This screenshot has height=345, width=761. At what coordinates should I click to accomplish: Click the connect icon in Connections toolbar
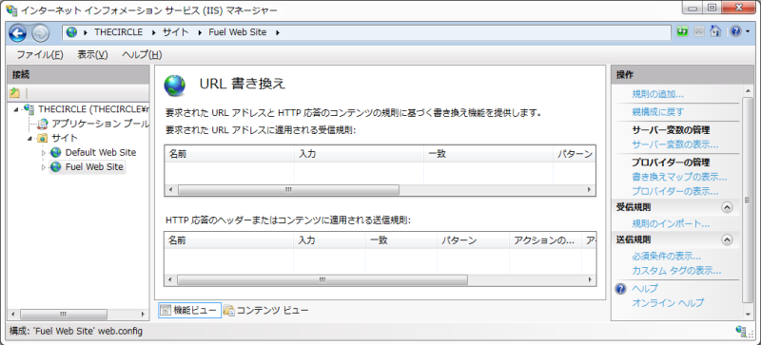coord(15,93)
